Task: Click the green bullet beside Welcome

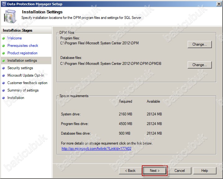Action: (x=3, y=38)
